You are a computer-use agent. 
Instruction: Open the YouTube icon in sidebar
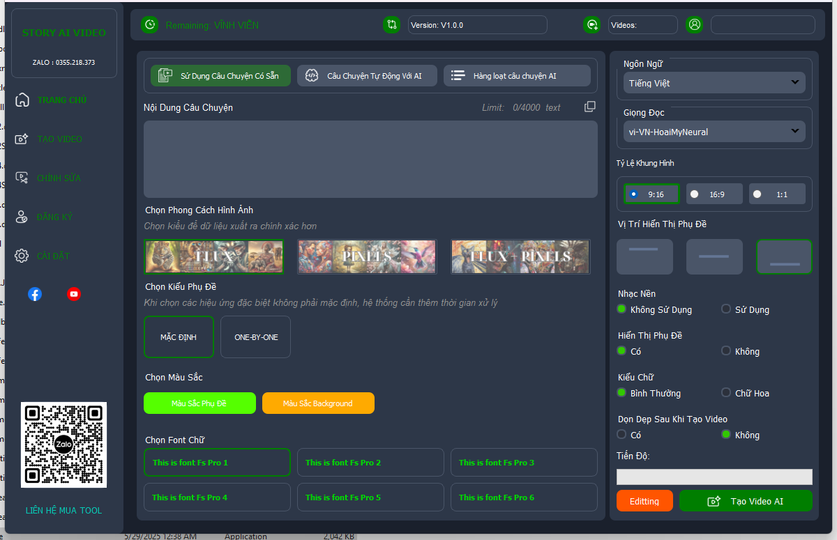(74, 294)
